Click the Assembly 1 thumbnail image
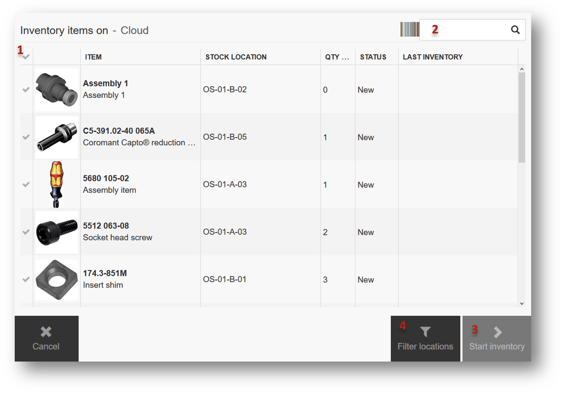 point(57,89)
